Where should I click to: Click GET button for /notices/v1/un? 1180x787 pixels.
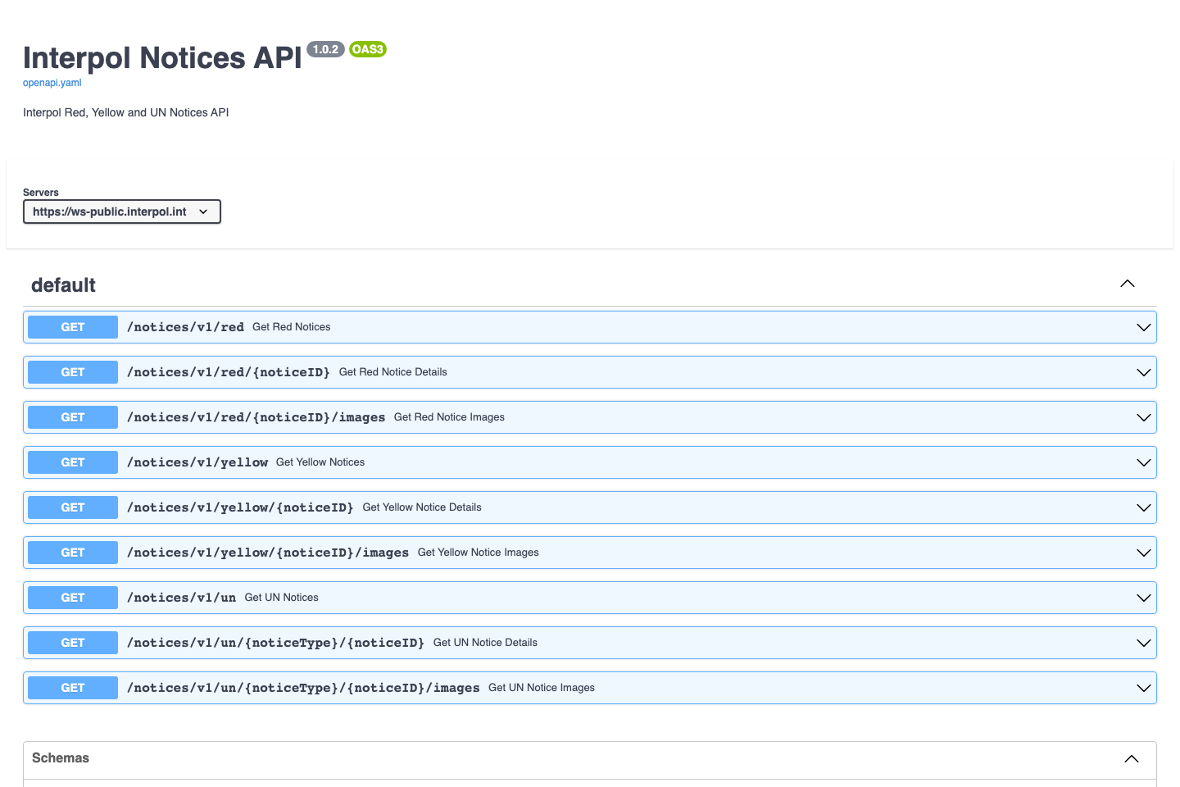click(x=73, y=598)
